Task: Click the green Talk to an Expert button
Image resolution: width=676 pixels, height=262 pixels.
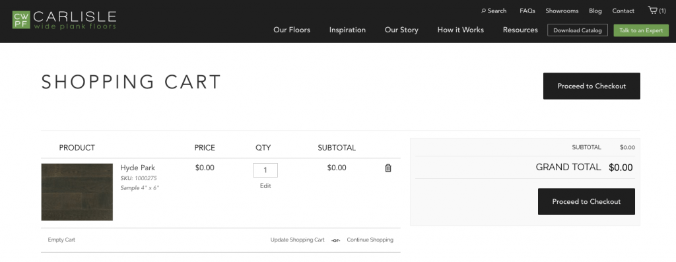Action: coord(641,30)
